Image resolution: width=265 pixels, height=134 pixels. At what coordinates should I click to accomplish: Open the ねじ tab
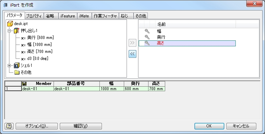click(x=126, y=16)
